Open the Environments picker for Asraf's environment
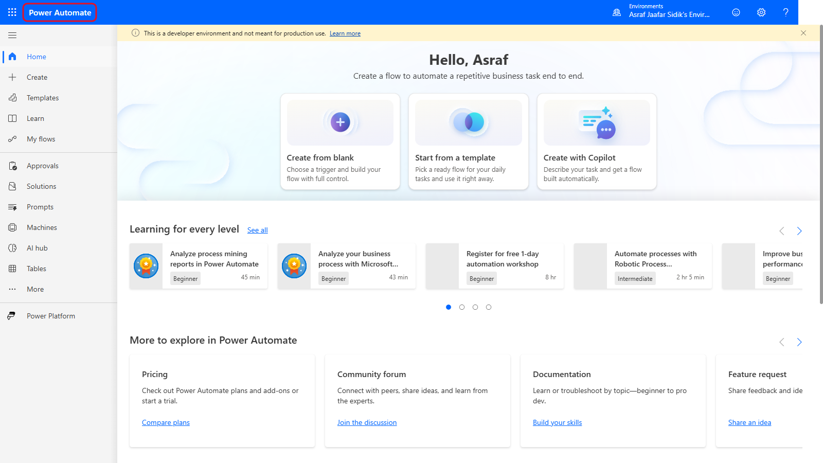The height and width of the screenshot is (463, 823). click(x=662, y=12)
